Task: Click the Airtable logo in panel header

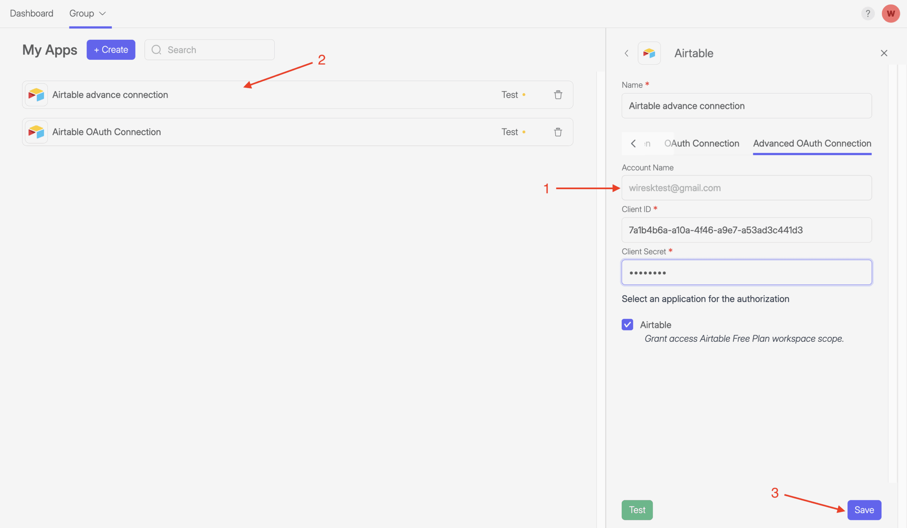Action: 649,53
